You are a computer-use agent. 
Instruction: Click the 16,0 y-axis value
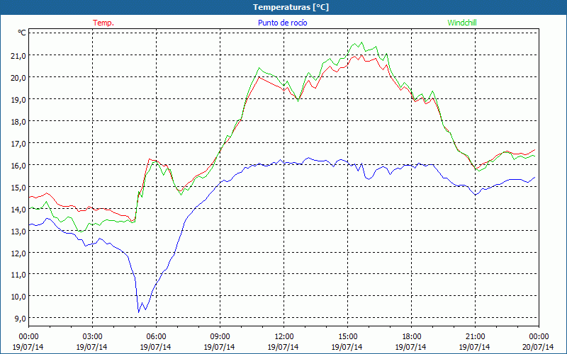[x=19, y=166]
